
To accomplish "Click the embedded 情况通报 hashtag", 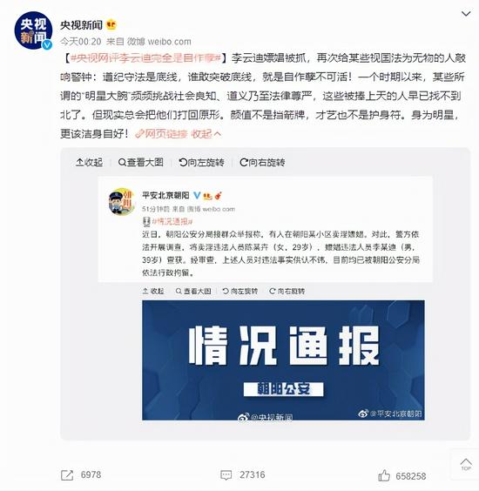I will pos(172,221).
